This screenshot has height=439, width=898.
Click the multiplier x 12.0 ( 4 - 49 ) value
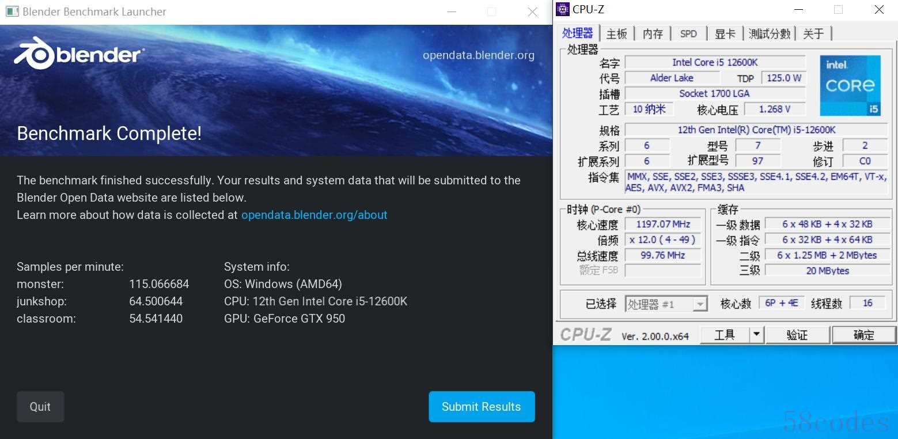[x=662, y=240]
